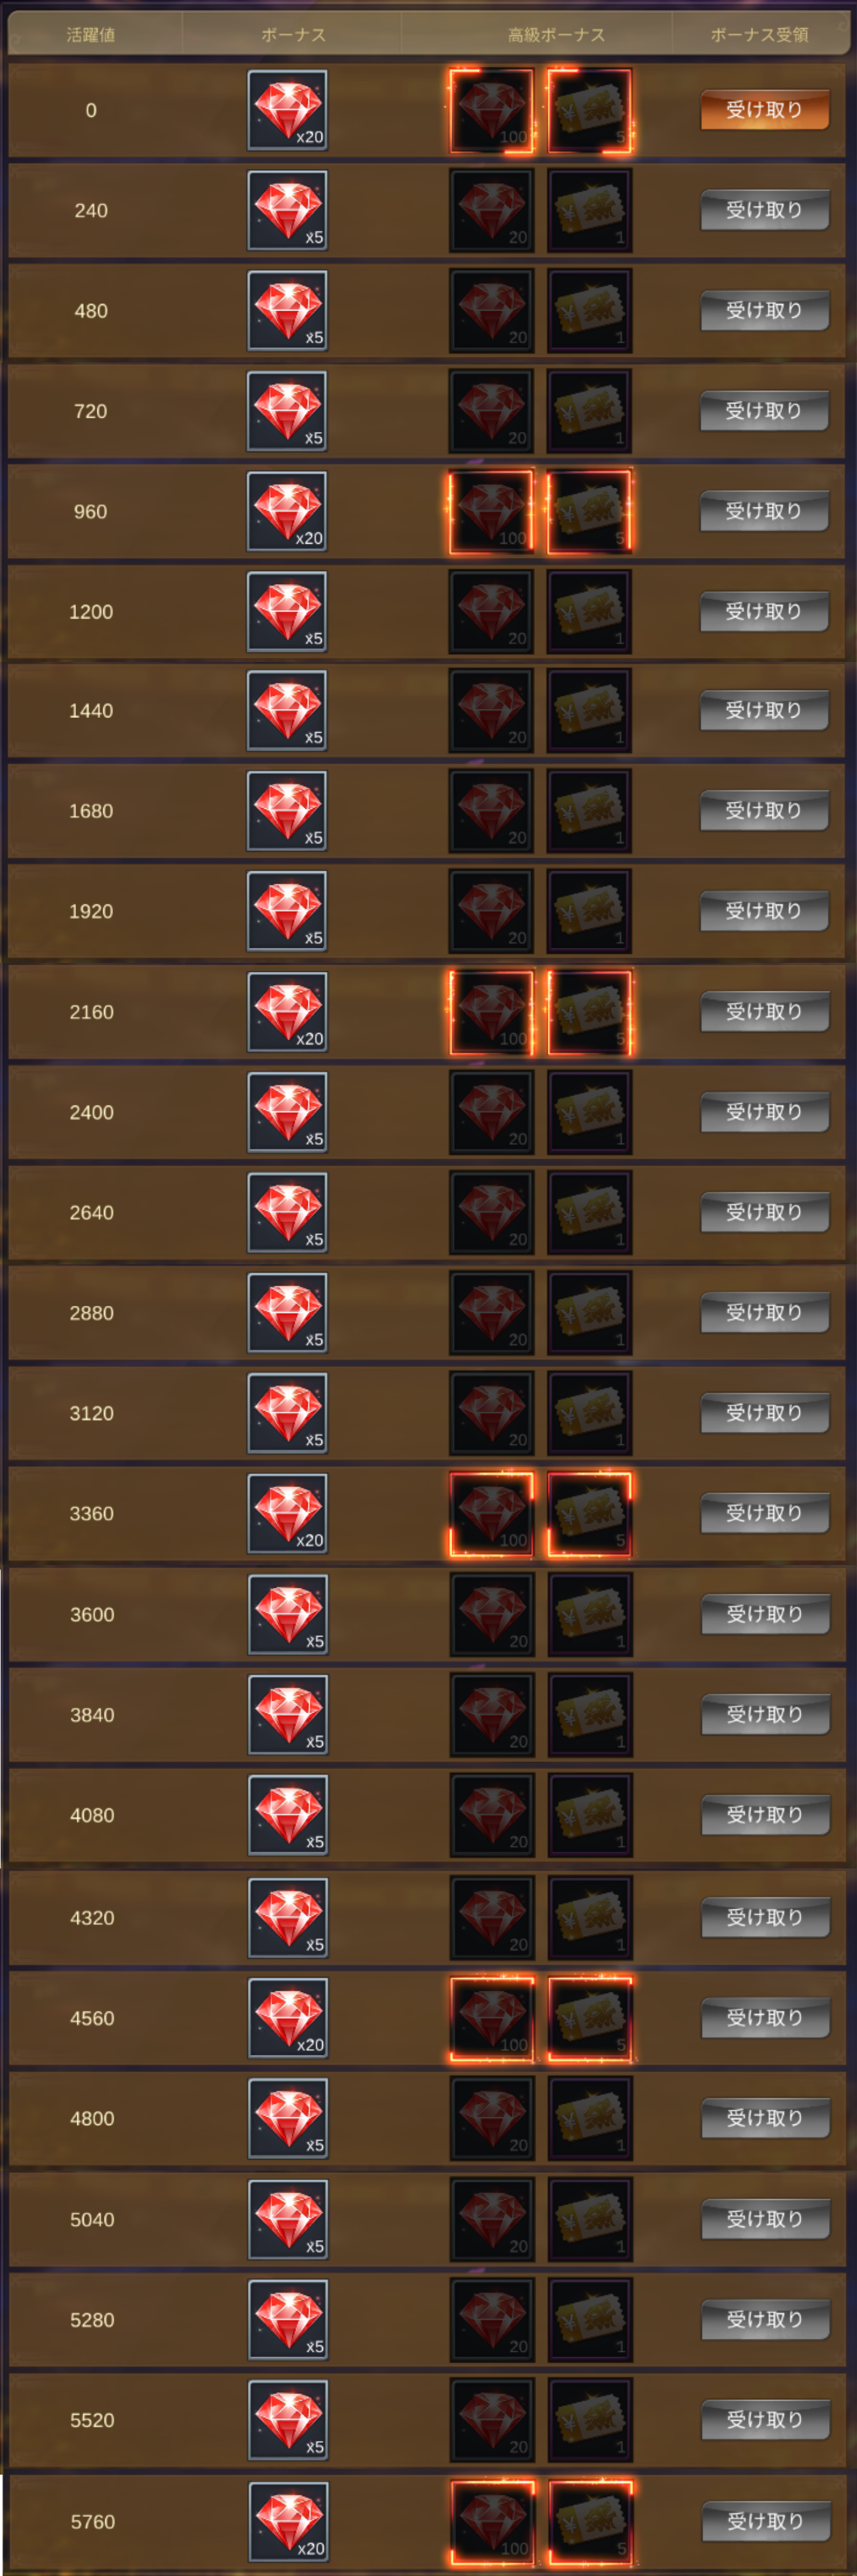Click the 受け取り button for 5760 activity

(765, 2521)
